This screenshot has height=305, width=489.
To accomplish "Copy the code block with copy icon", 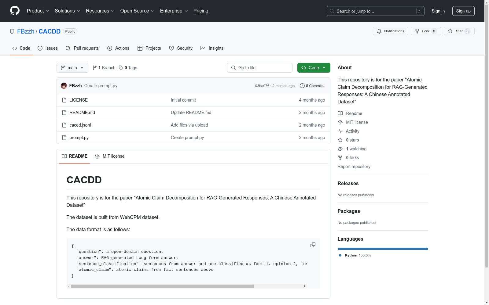I will [313, 245].
